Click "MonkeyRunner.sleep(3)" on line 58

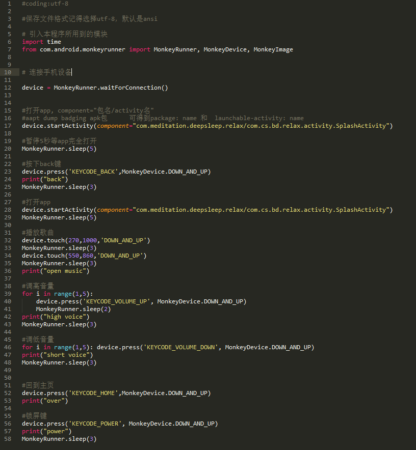59,439
